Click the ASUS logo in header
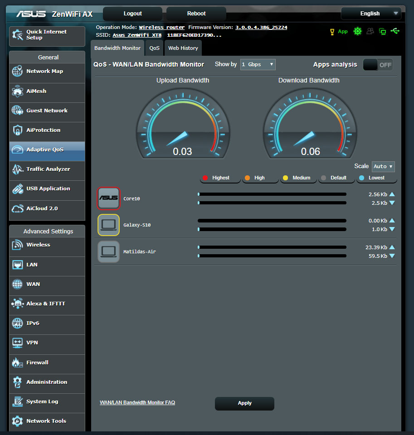This screenshot has height=435, width=414. (31, 14)
